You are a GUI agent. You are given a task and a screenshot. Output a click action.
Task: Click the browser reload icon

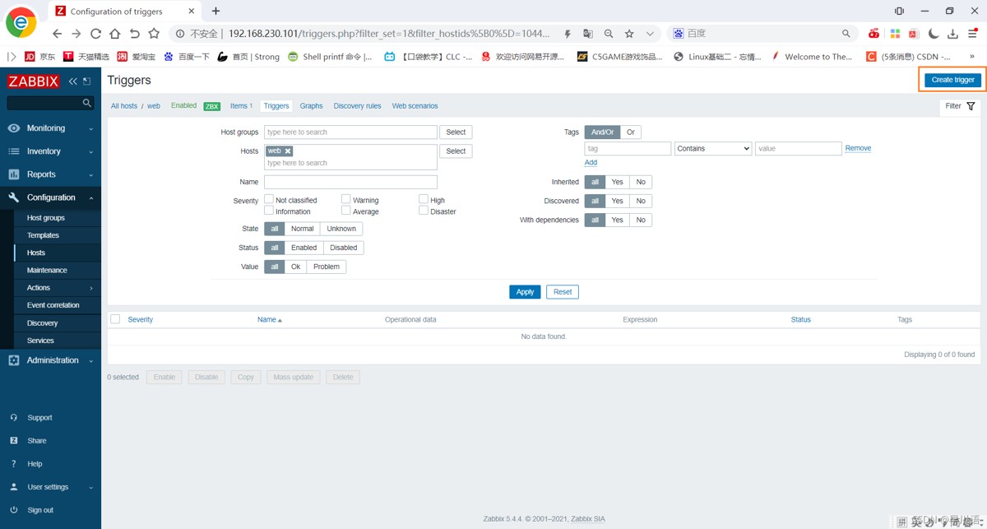95,34
